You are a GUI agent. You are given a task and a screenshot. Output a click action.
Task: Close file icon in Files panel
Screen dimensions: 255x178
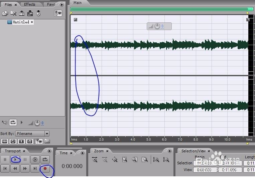[x=13, y=13]
